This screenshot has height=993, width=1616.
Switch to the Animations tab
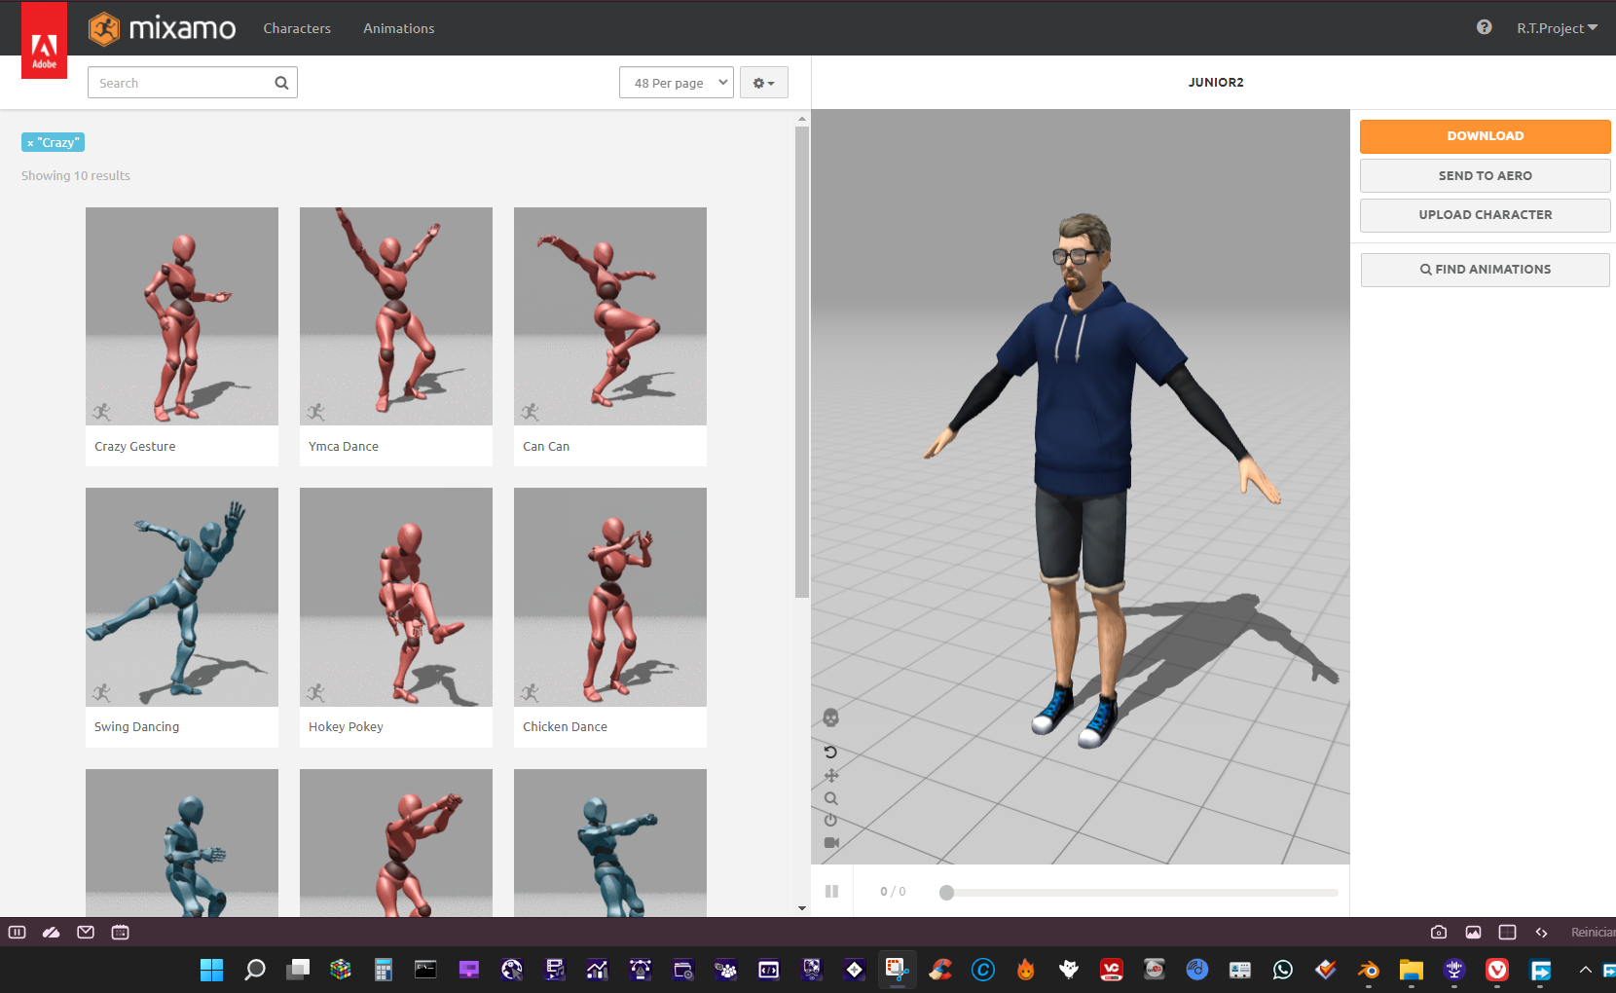[x=398, y=28]
